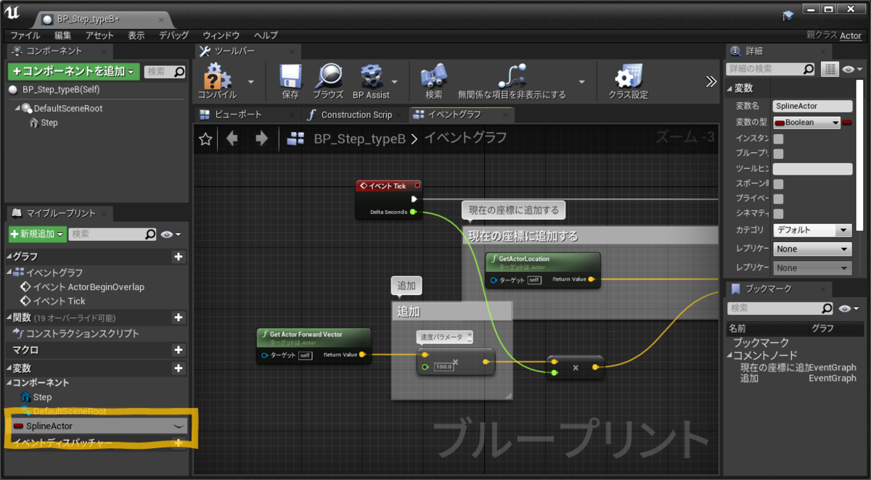Image resolution: width=871 pixels, height=480 pixels.
Task: Go back with left arrow in graph header
Action: point(232,138)
